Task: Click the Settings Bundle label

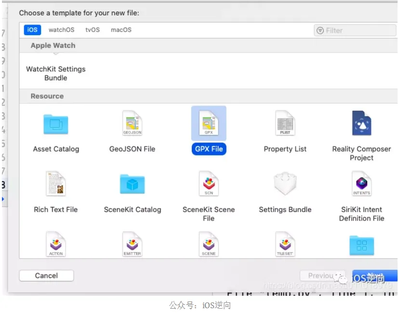Action: (x=285, y=209)
